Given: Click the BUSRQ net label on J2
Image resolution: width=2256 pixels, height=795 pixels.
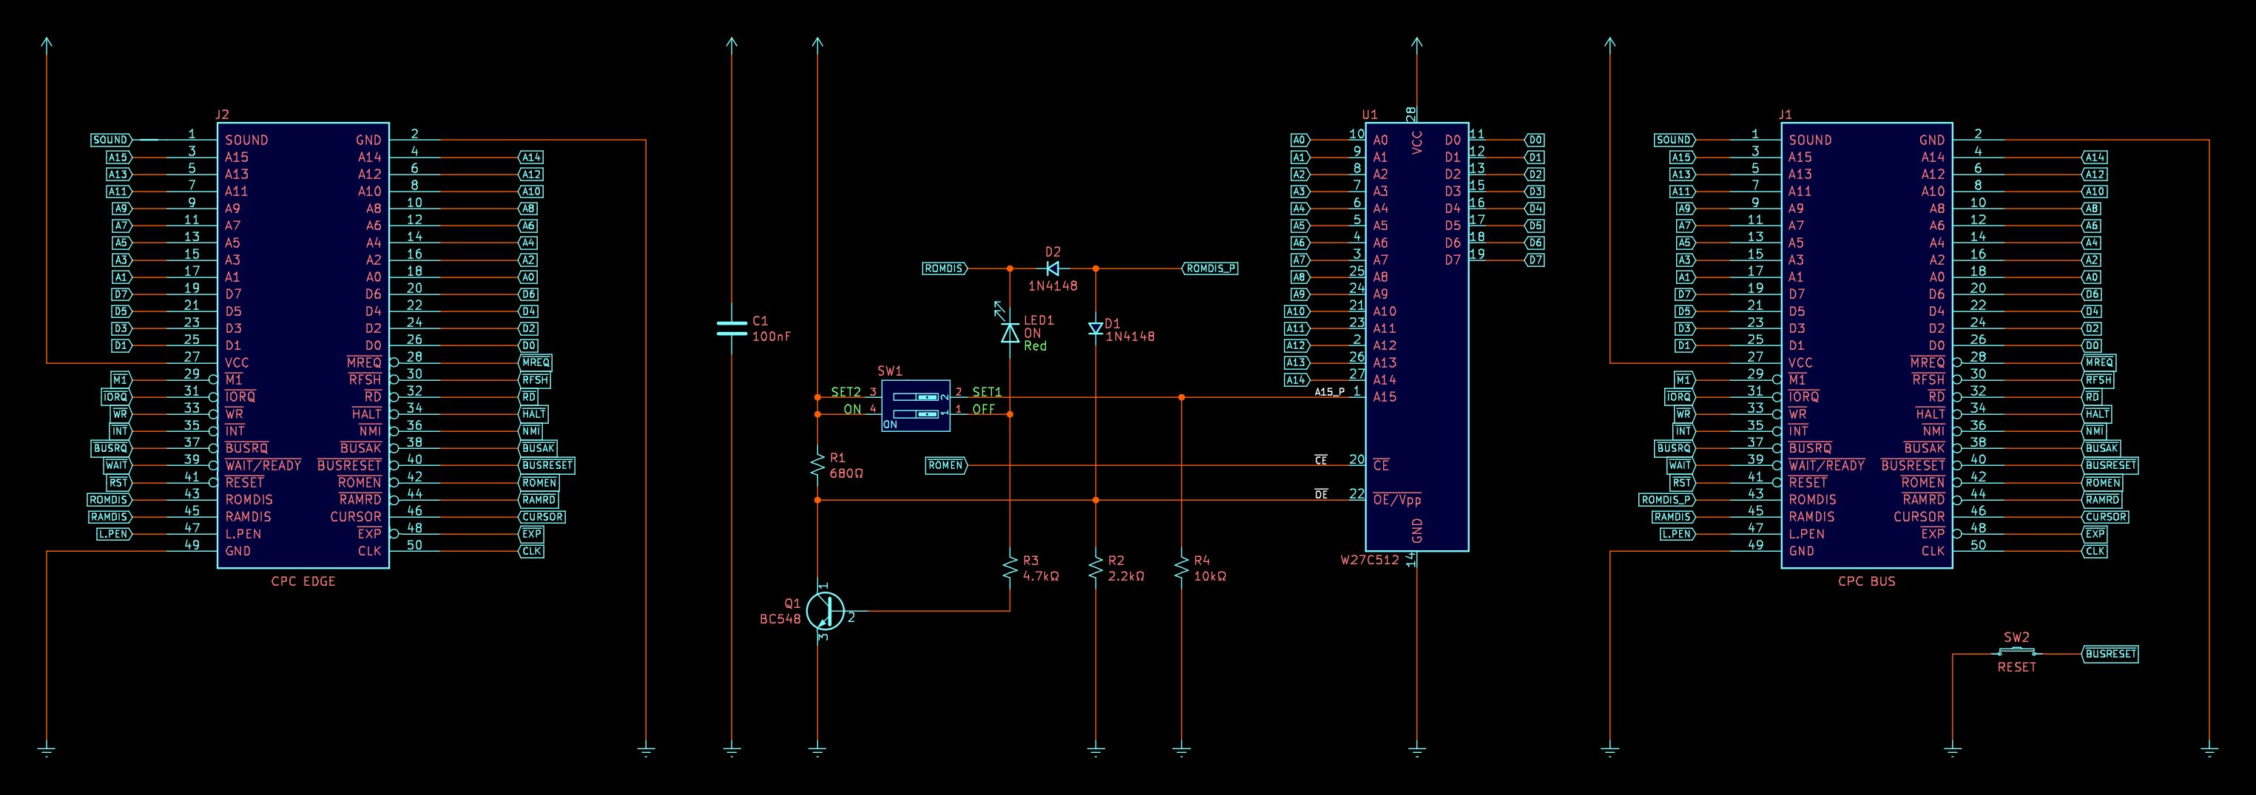Looking at the screenshot, I should coord(111,448).
